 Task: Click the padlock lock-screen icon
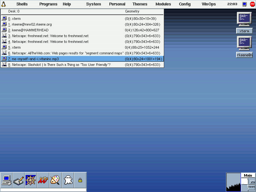pos(80,180)
